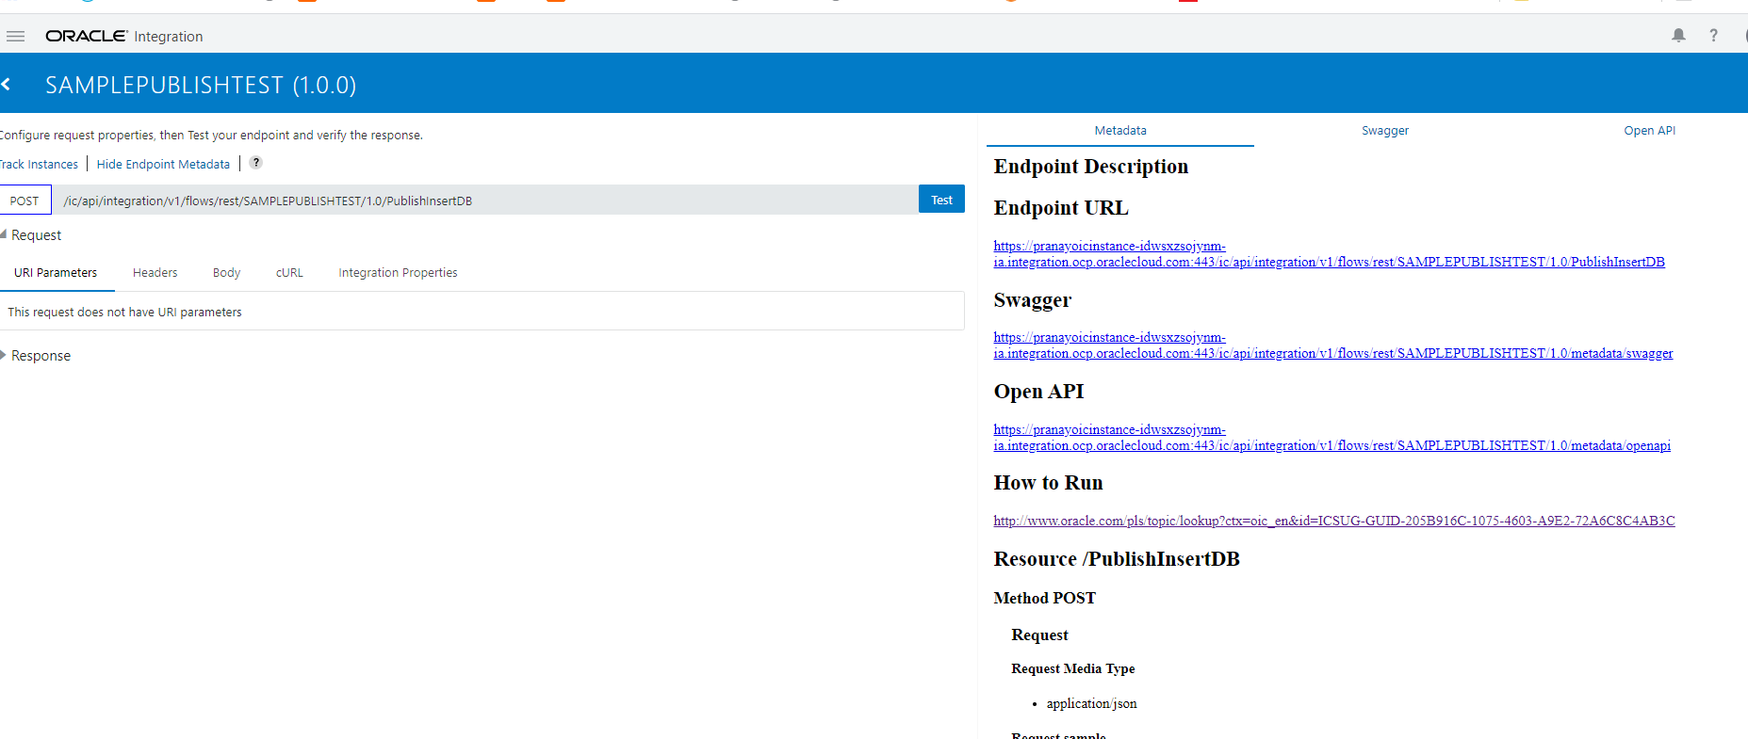The height and width of the screenshot is (739, 1748).
Task: Expand the Response section
Action: pos(4,355)
